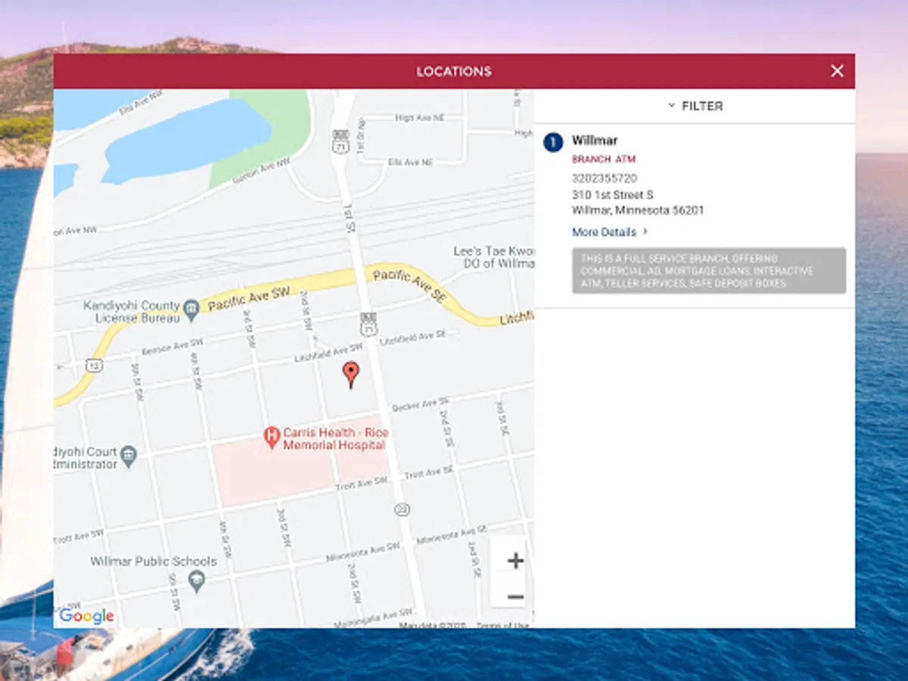Open More Details for Willmar
The width and height of the screenshot is (908, 681).
pyautogui.click(x=610, y=232)
